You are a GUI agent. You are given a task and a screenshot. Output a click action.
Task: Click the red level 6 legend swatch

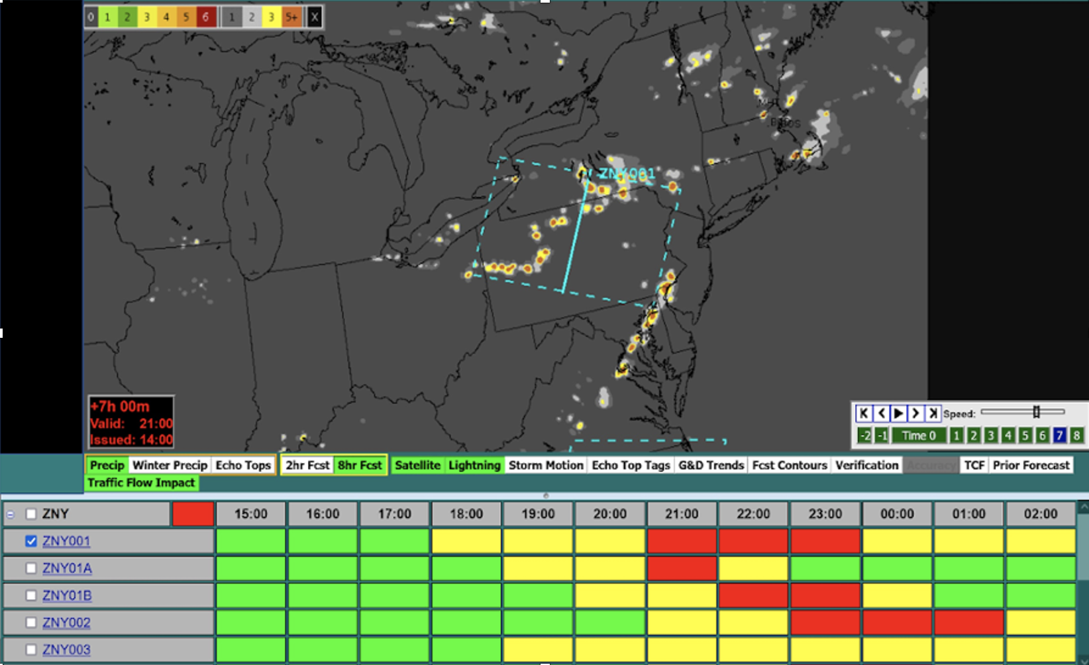click(x=205, y=17)
